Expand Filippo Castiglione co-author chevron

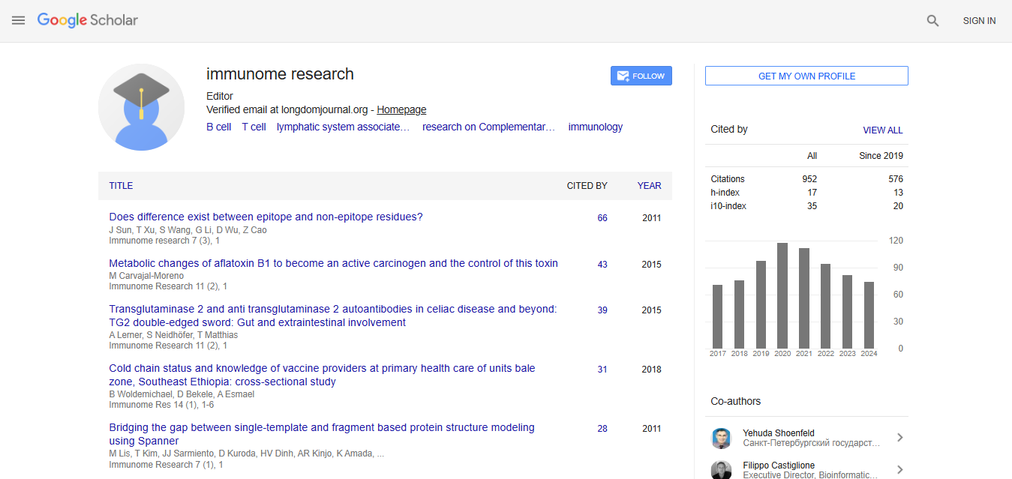point(899,469)
